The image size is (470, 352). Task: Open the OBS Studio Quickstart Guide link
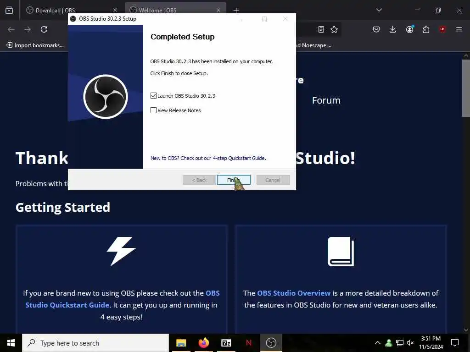(123, 299)
